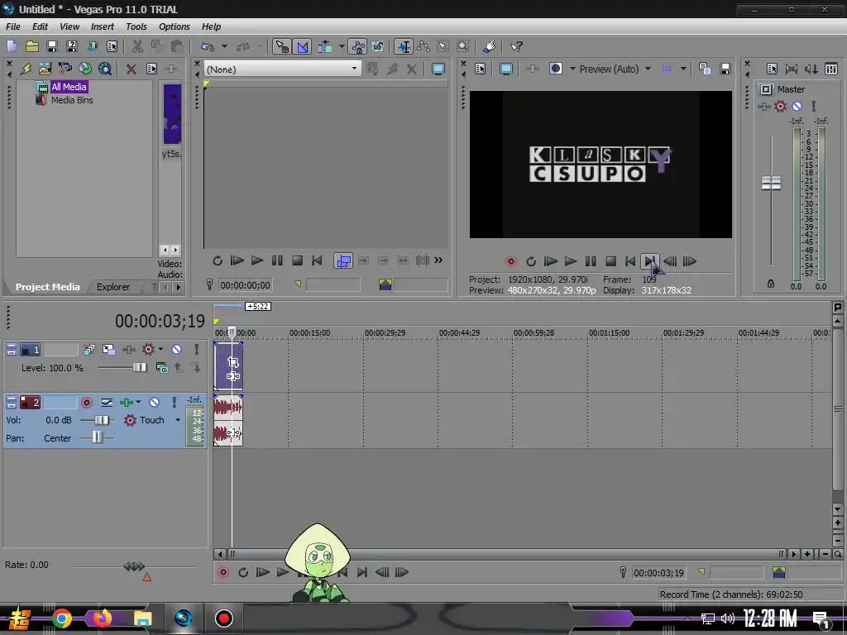Viewport: 847px width, 635px height.
Task: Solo video track 1 with exclamation icon
Action: pos(197,350)
